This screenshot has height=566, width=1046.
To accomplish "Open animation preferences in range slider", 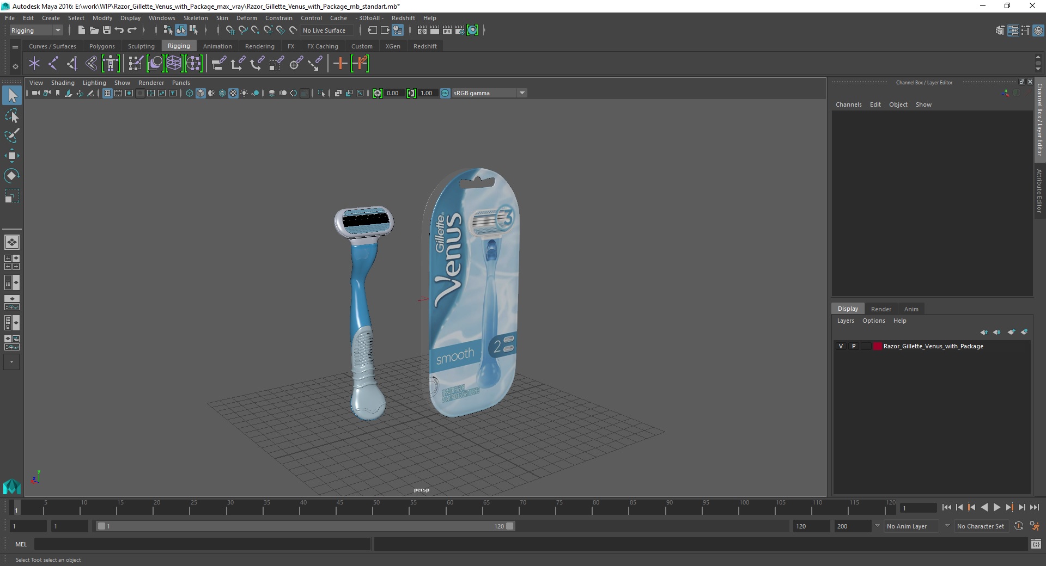I will [x=1035, y=526].
